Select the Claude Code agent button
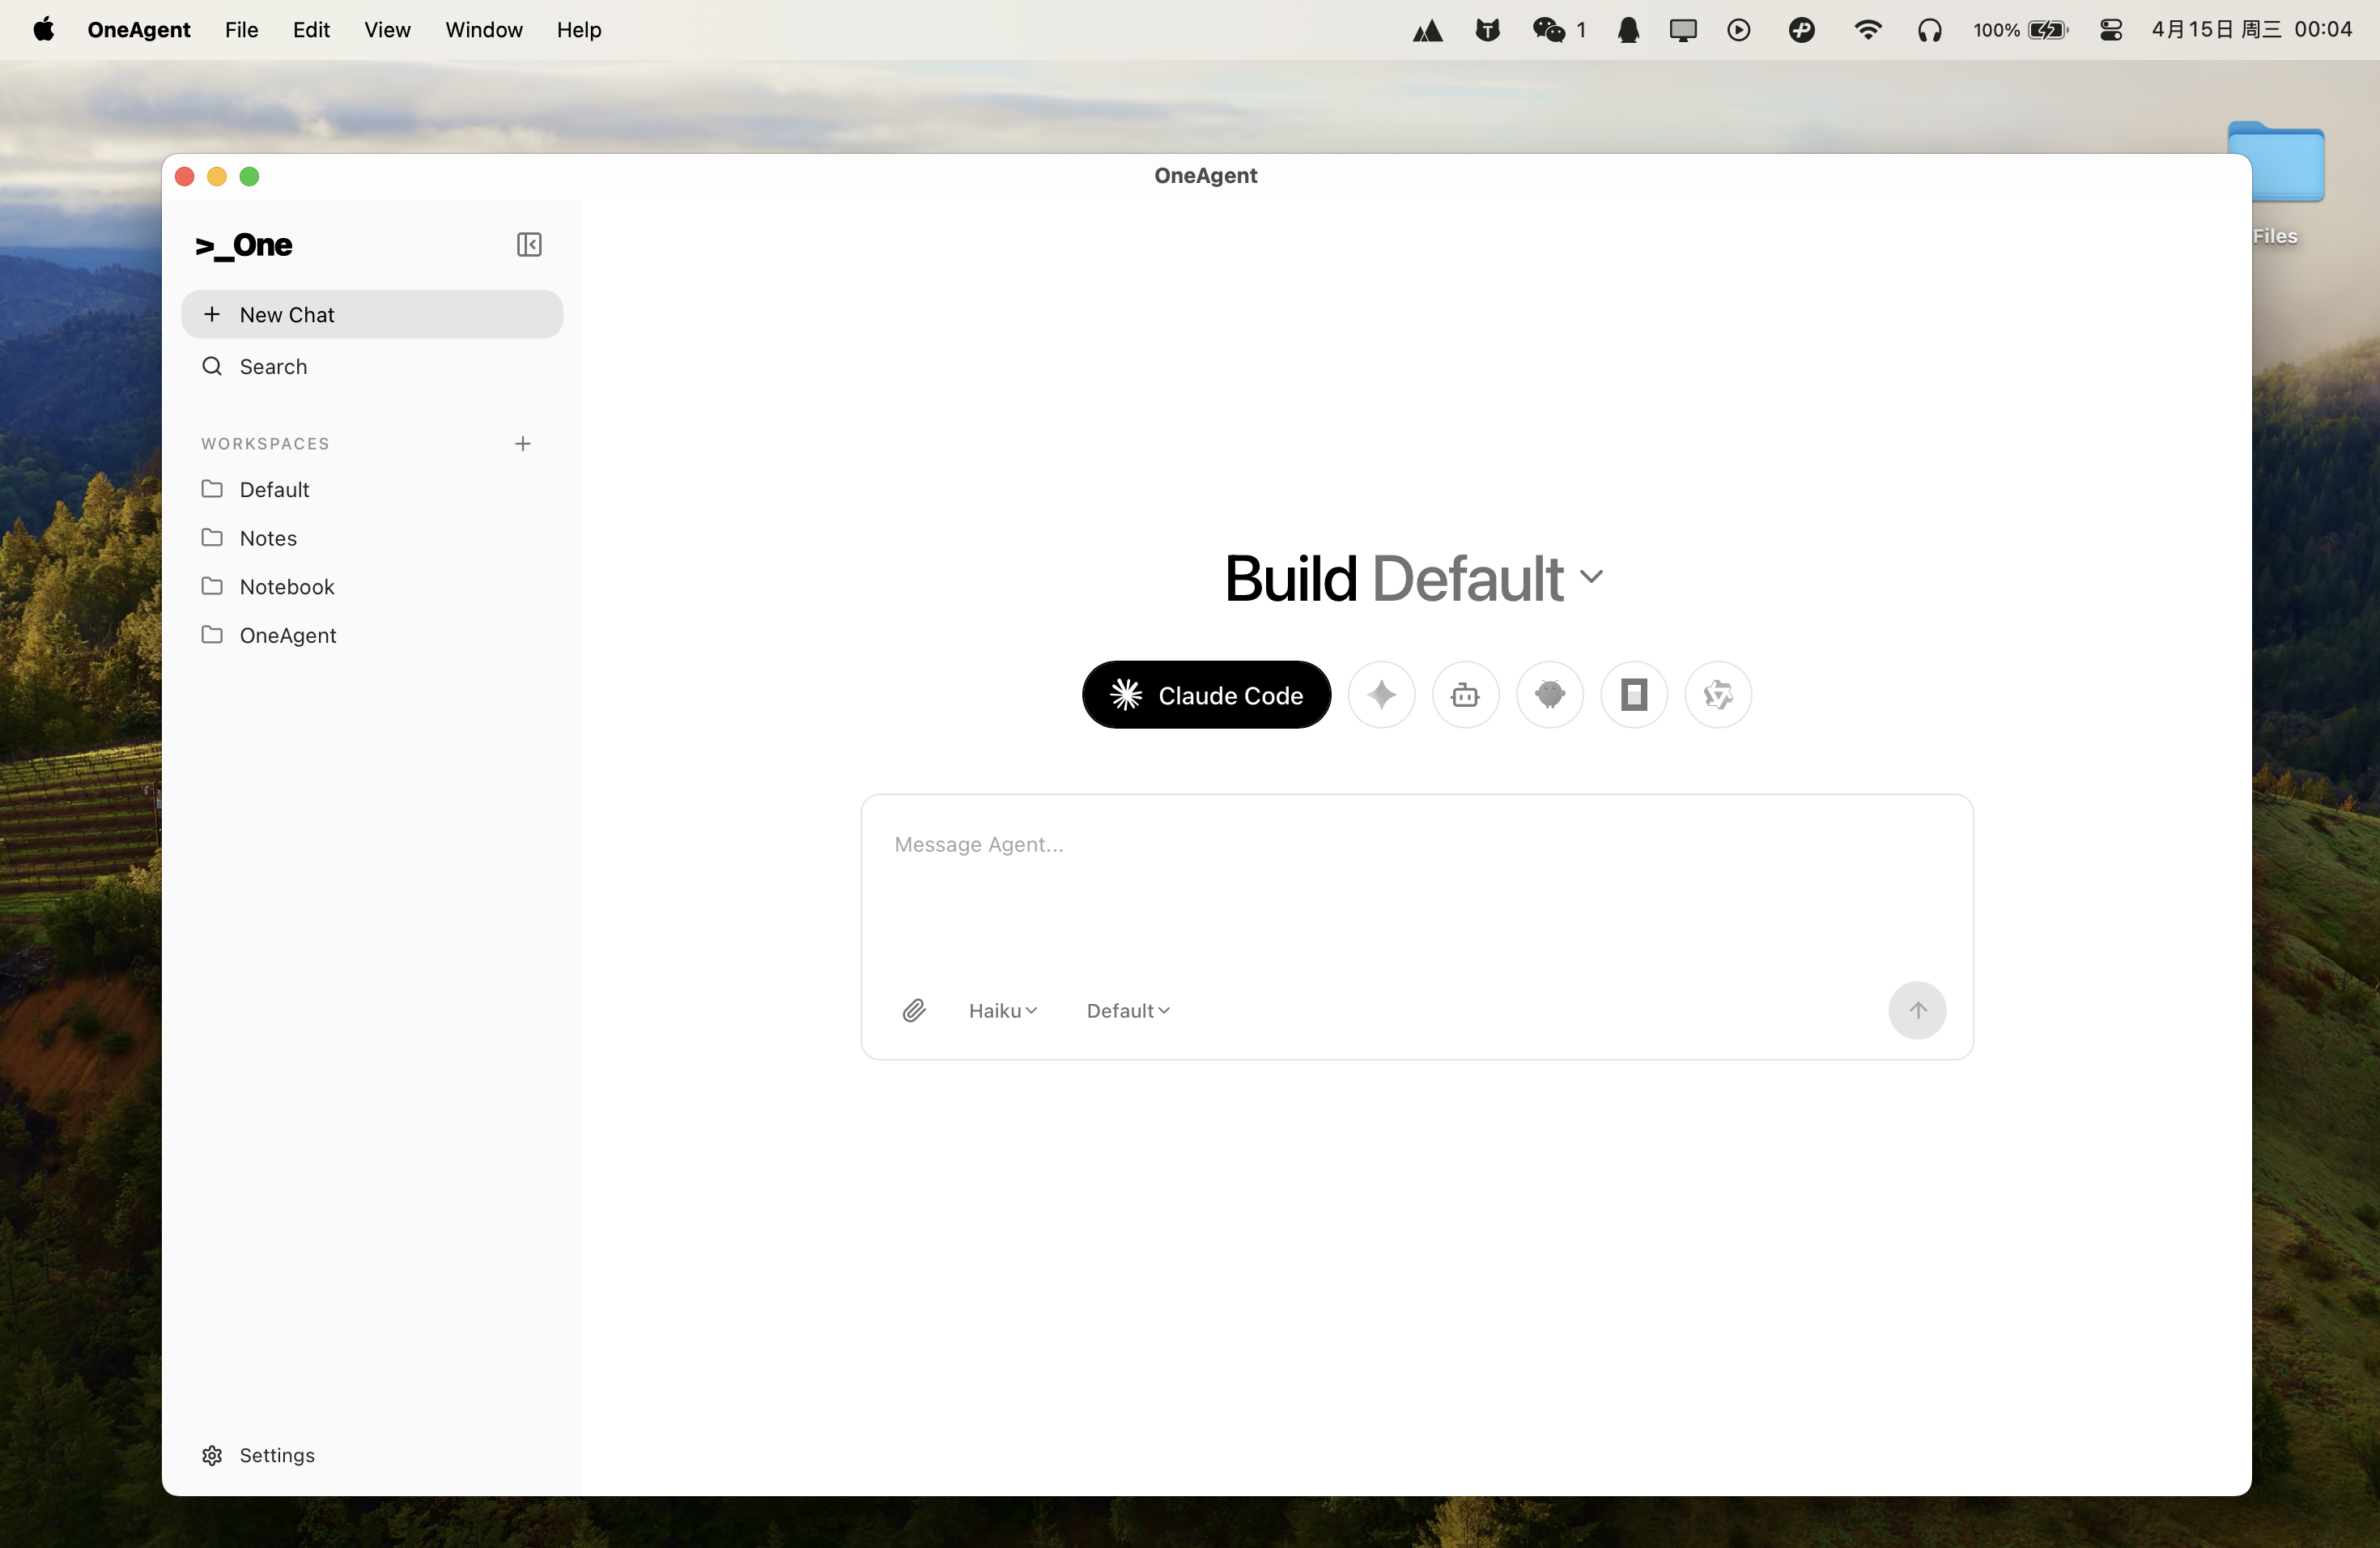The width and height of the screenshot is (2380, 1548). 1206,695
